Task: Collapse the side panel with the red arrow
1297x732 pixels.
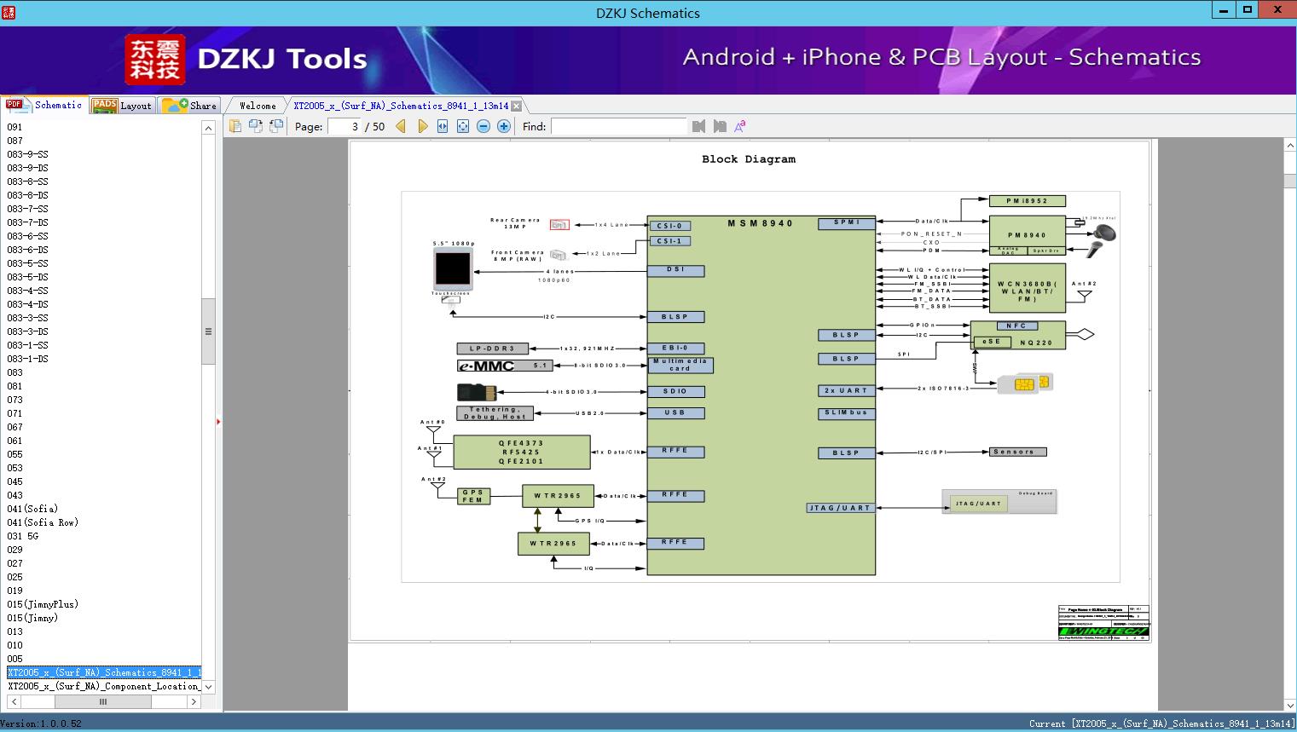Action: 218,422
